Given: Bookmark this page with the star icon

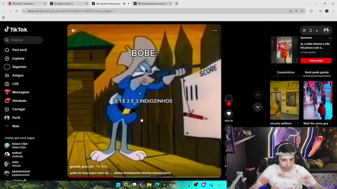Looking at the screenshot, I should [302, 11].
